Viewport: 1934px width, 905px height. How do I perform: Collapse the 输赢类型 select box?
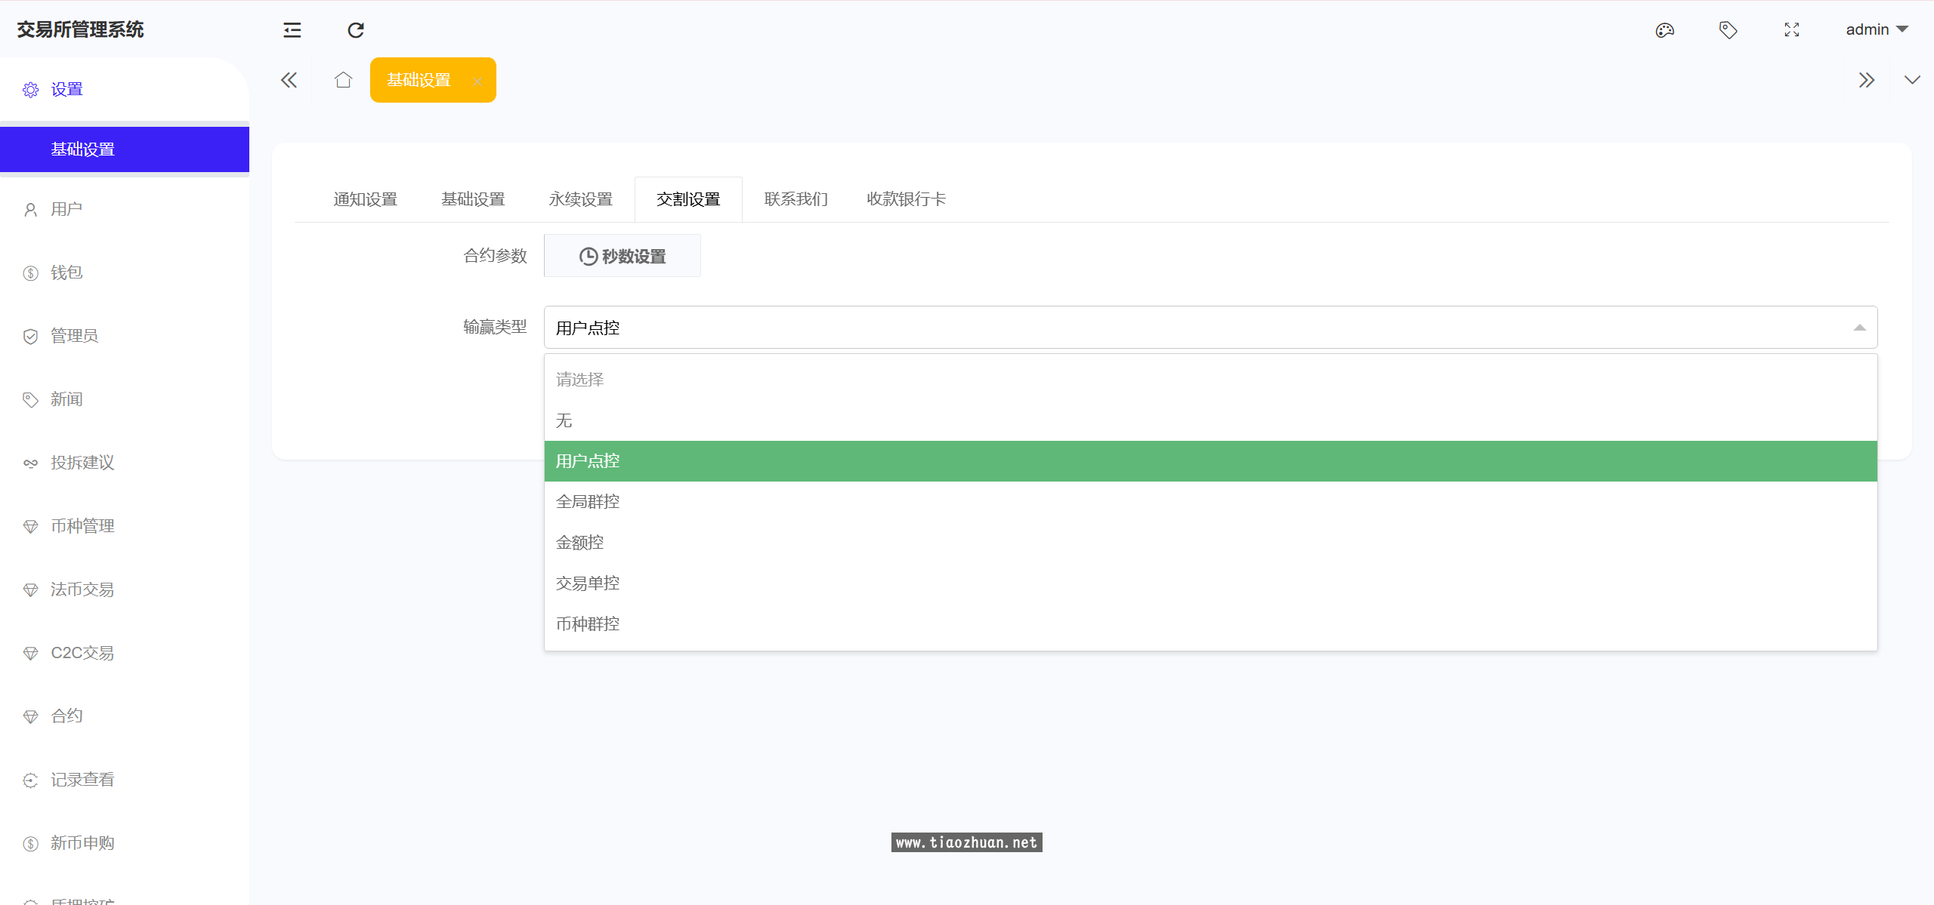point(1859,328)
